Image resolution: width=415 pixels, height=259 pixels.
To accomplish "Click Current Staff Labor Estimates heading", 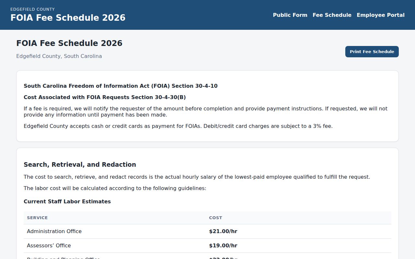I will point(67,201).
